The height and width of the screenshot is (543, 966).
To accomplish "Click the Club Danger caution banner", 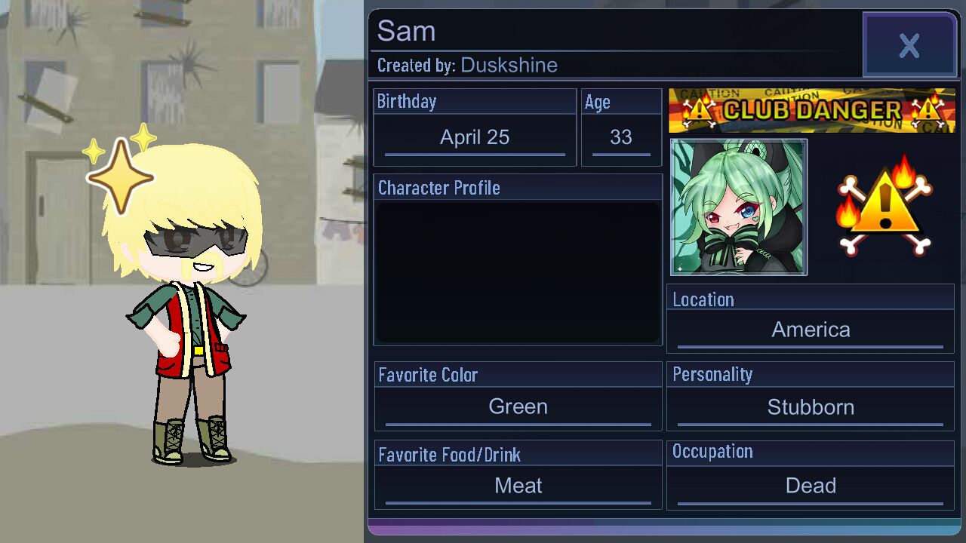I will [x=811, y=110].
